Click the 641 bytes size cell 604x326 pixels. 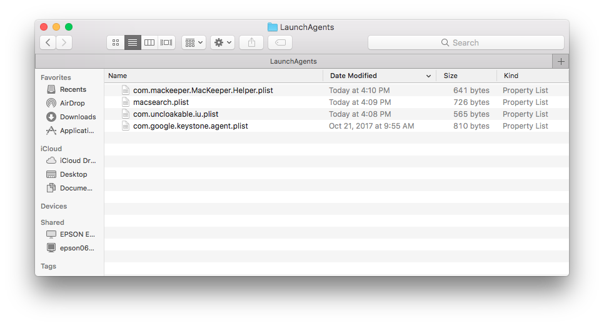coord(471,90)
